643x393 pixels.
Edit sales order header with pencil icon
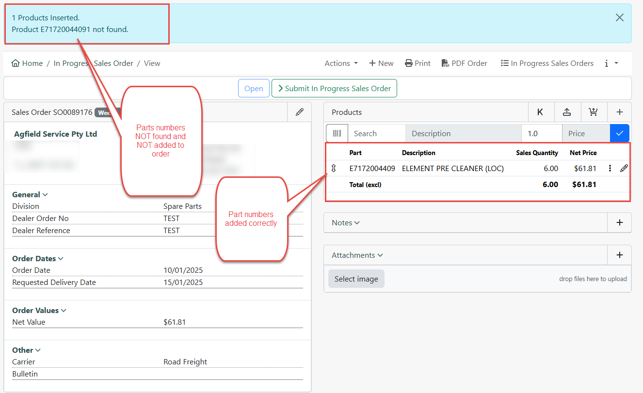click(x=299, y=112)
